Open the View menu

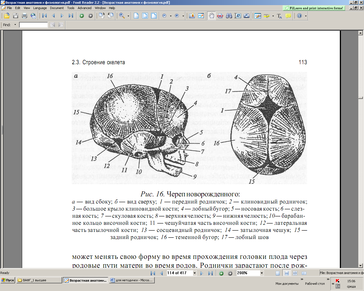tap(27, 8)
